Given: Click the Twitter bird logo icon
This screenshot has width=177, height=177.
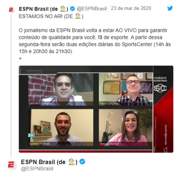Looking at the screenshot, I should click(x=170, y=8).
